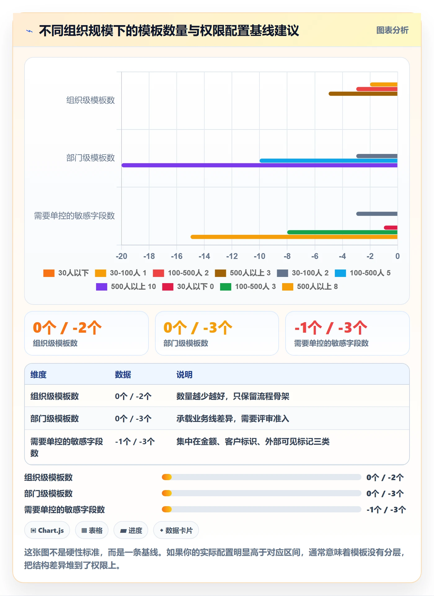The image size is (434, 596).
Task: Click the 部门级模板数 progress bar
Action: click(261, 493)
